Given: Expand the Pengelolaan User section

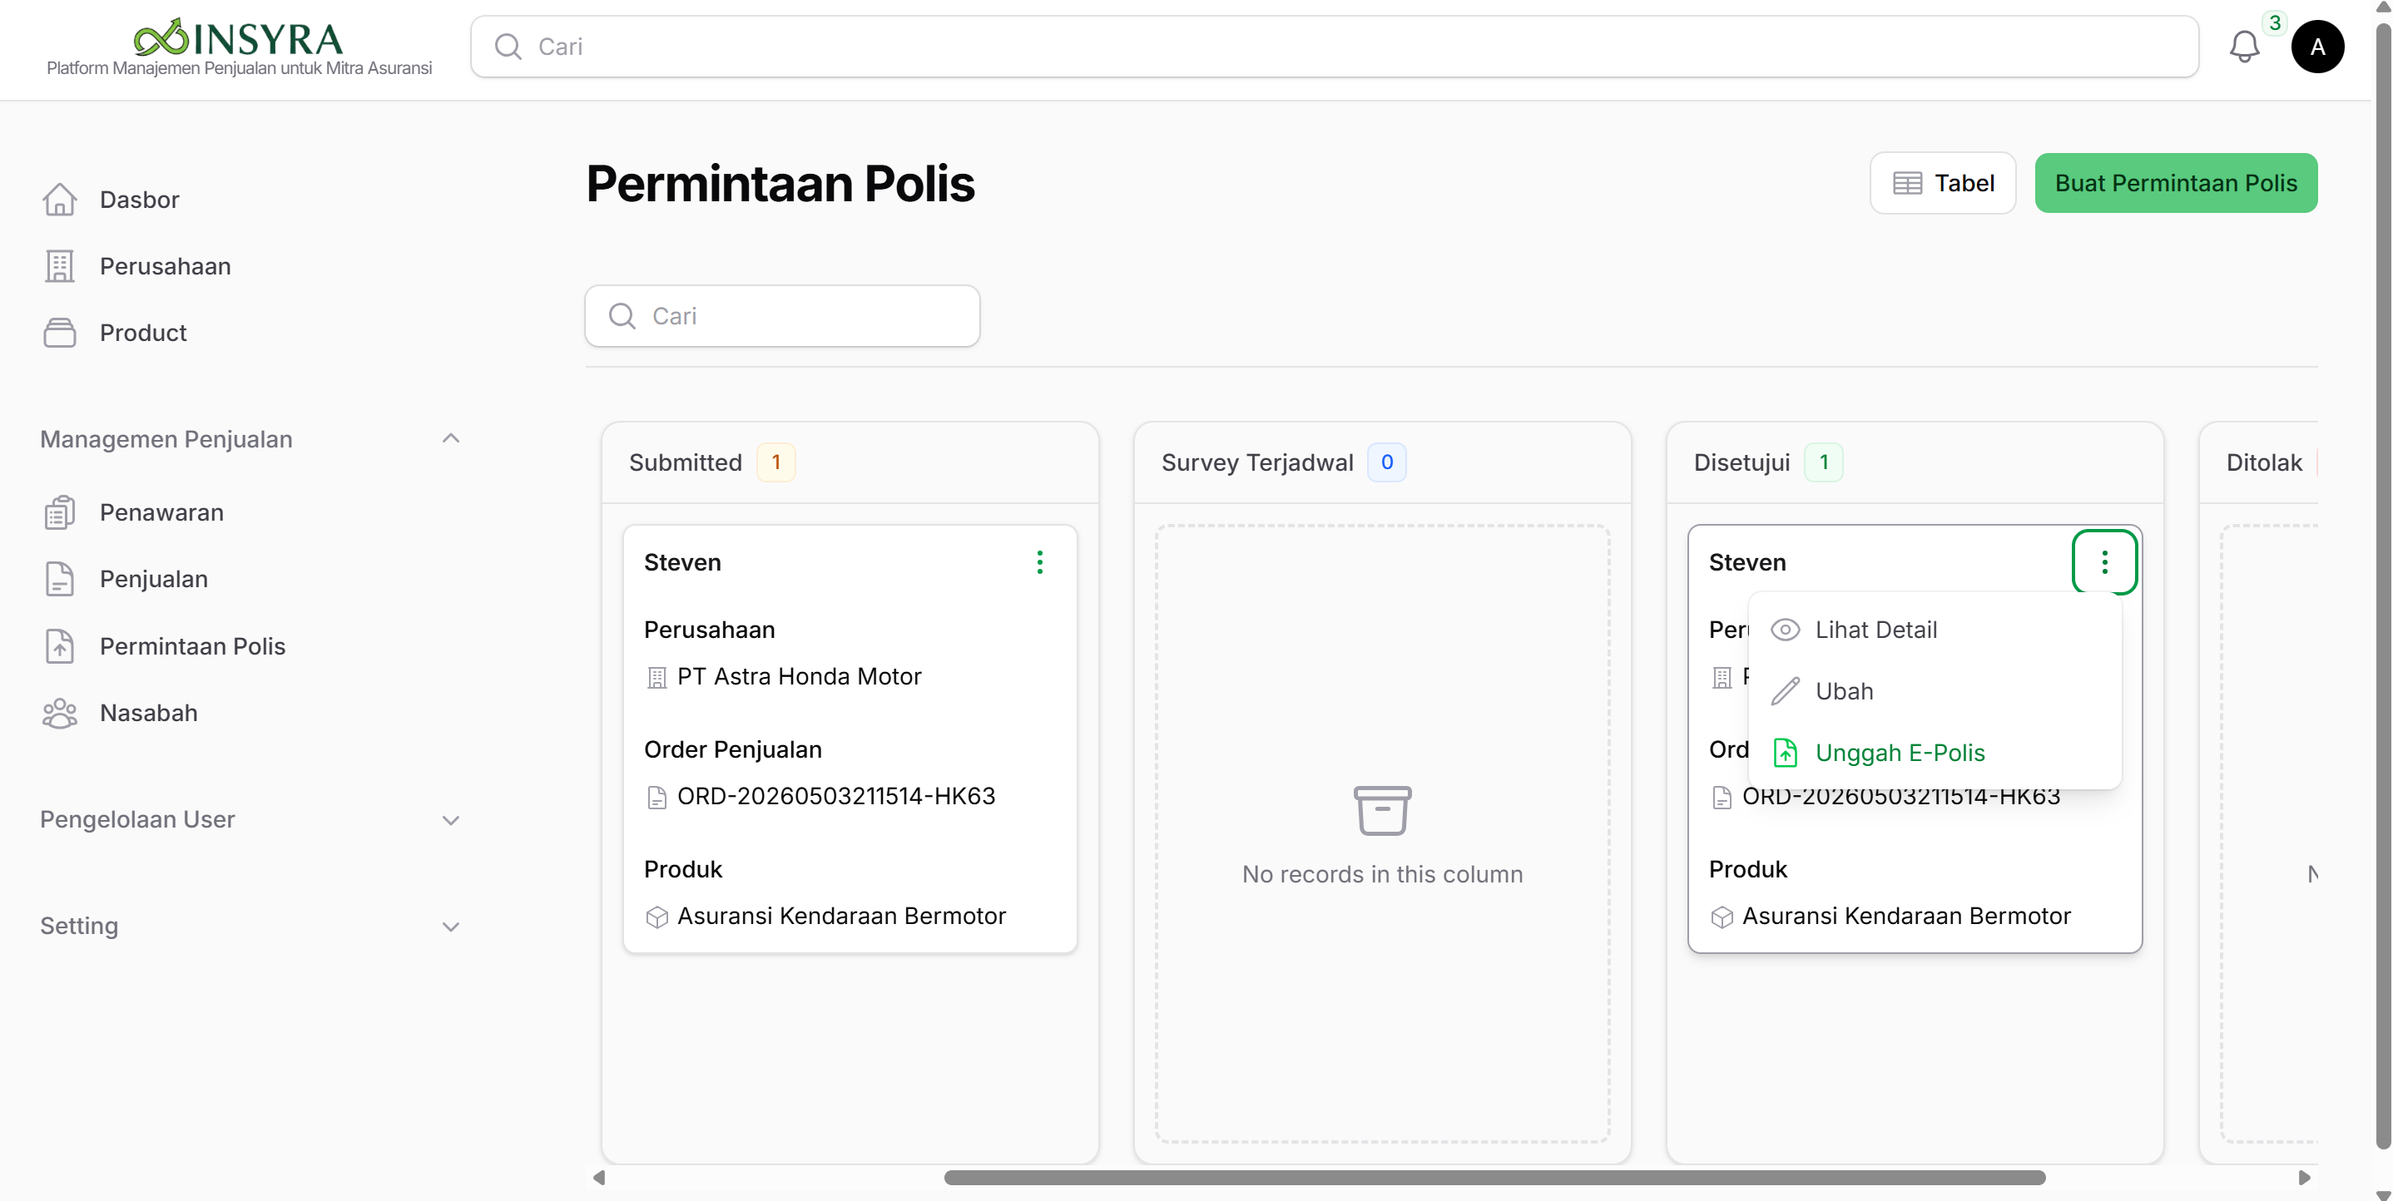Looking at the screenshot, I should click(450, 820).
